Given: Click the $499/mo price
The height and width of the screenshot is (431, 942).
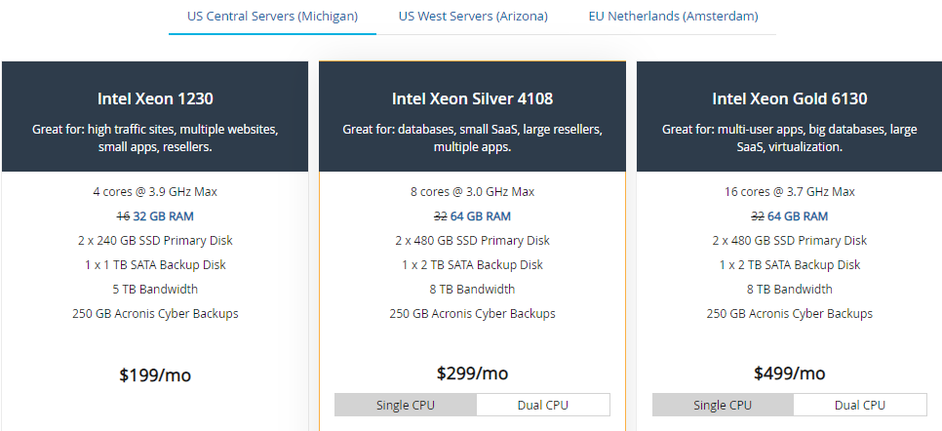Looking at the screenshot, I should coord(790,373).
